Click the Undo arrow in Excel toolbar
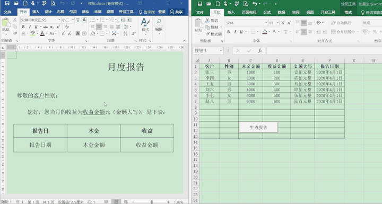 pyautogui.click(x=255, y=3)
